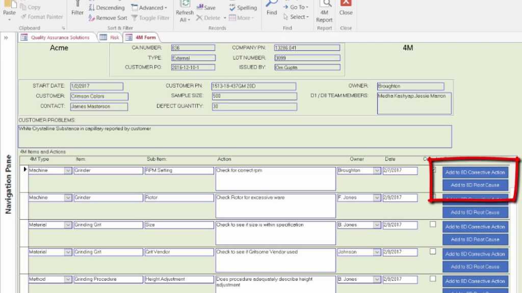Click the Refresh All icon
Image resolution: width=522 pixels, height=293 pixels.
185,11
